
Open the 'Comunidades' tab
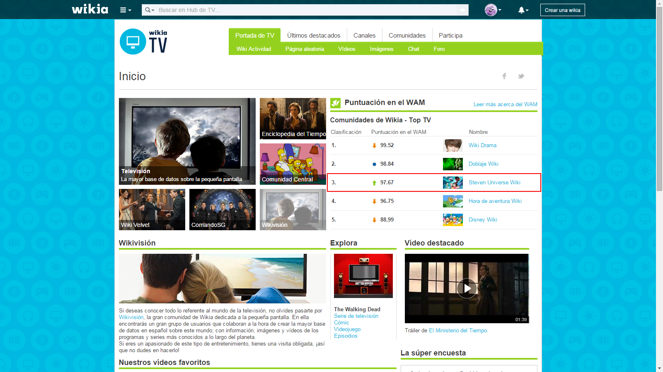tap(407, 36)
